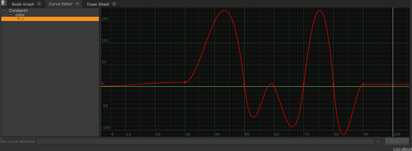Close the Dope Sheet tab
This screenshot has height=151, width=412.
point(114,4)
